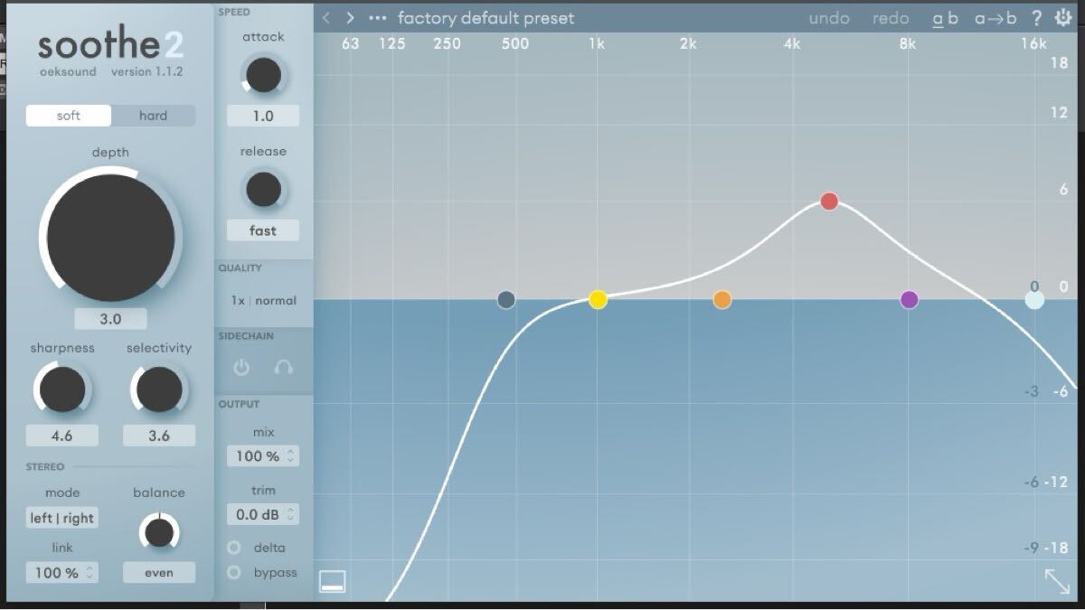The width and height of the screenshot is (1085, 610).
Task: Click the 2k frequency label
Action: pos(688,43)
